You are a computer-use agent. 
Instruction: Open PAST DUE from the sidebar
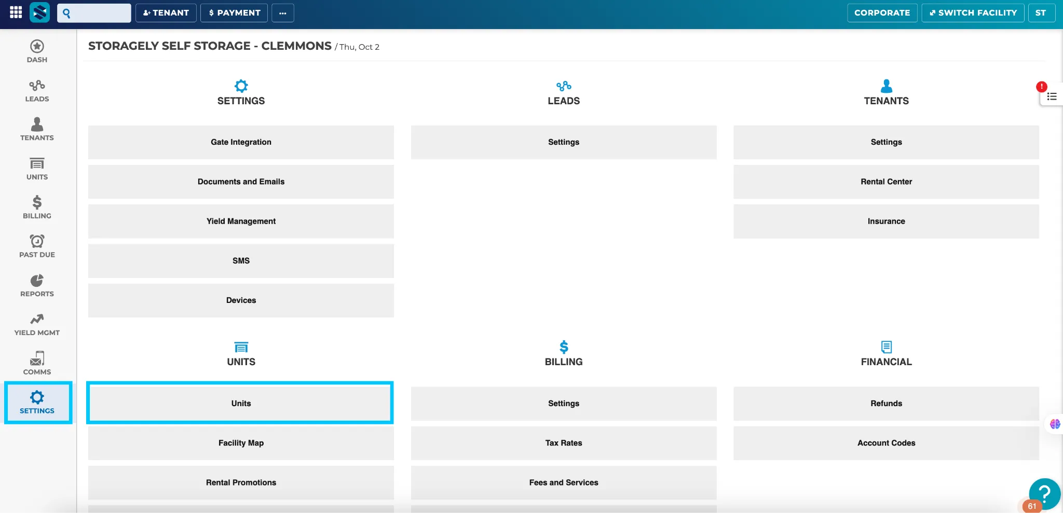click(x=37, y=246)
